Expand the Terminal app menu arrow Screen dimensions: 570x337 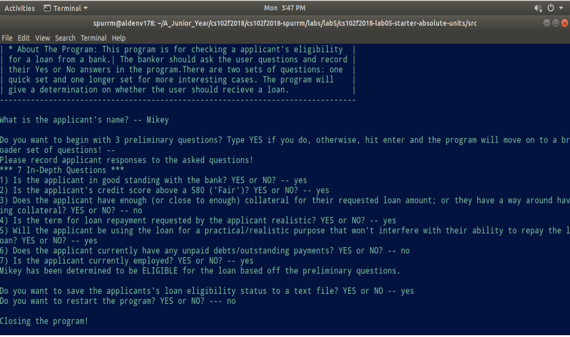[x=86, y=8]
